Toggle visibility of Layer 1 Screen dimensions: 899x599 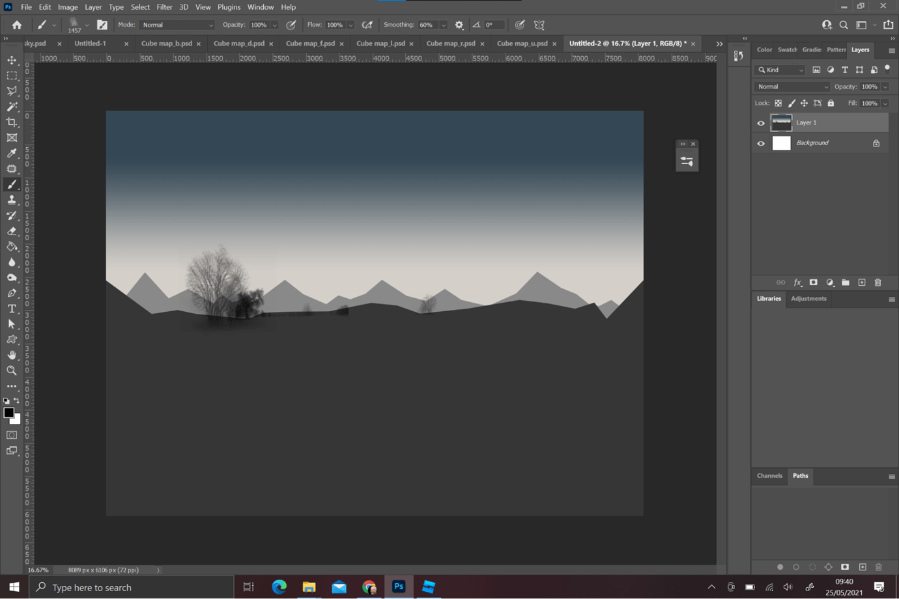[x=760, y=122]
